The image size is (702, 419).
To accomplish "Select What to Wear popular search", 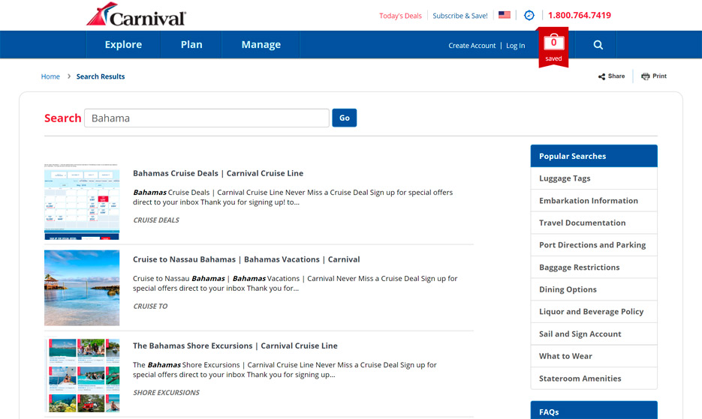I will (594, 356).
